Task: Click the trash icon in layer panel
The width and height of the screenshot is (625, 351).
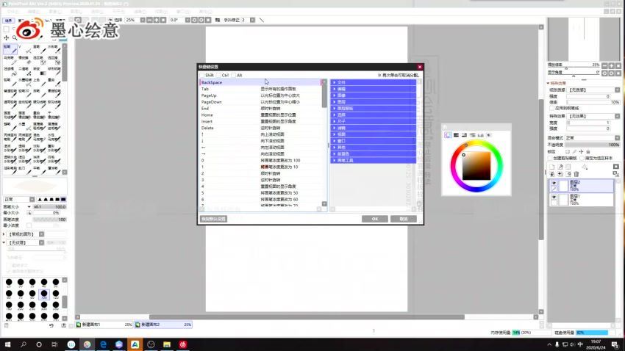Action: click(x=576, y=174)
